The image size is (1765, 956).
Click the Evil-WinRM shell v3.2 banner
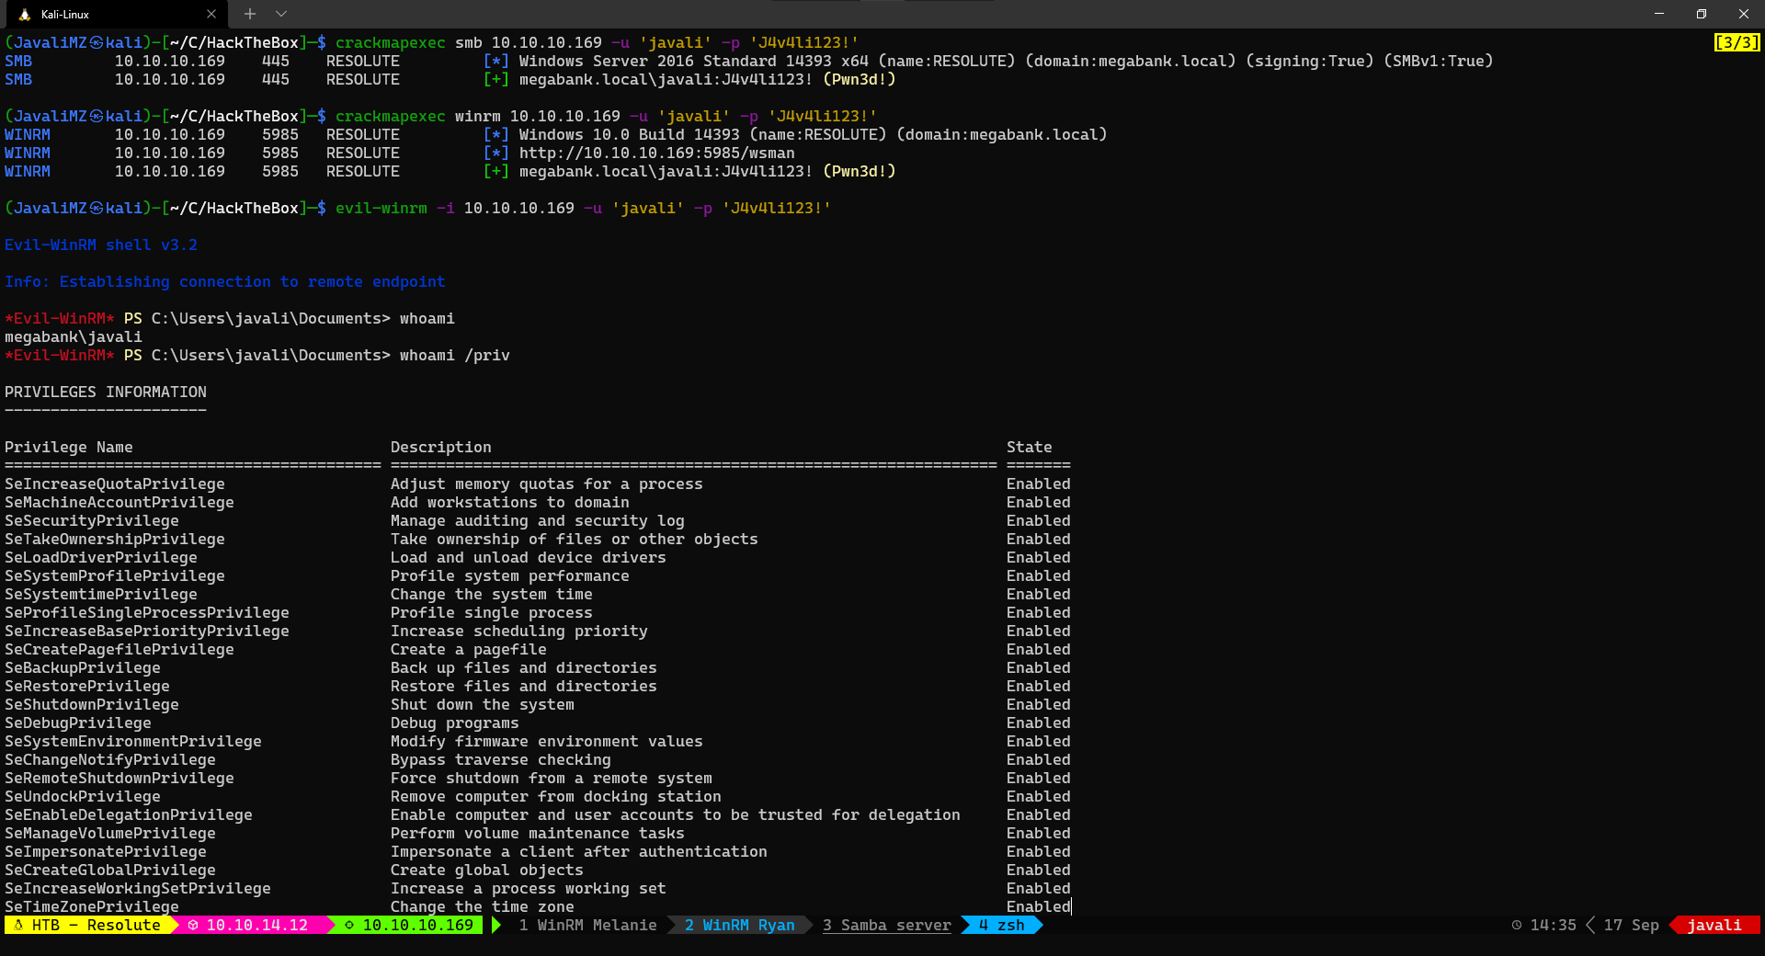pos(100,245)
